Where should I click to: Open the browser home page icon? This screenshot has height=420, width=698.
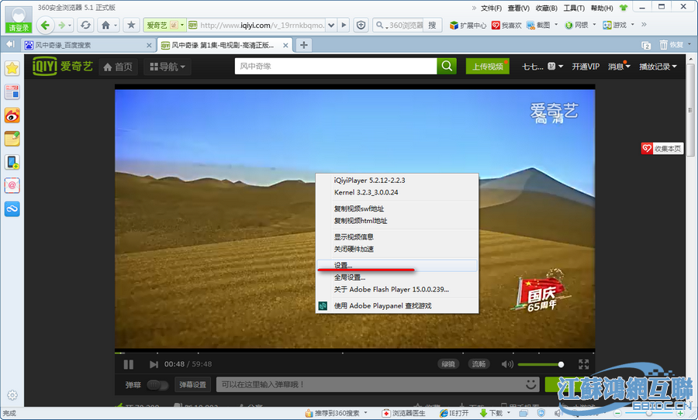tap(105, 26)
